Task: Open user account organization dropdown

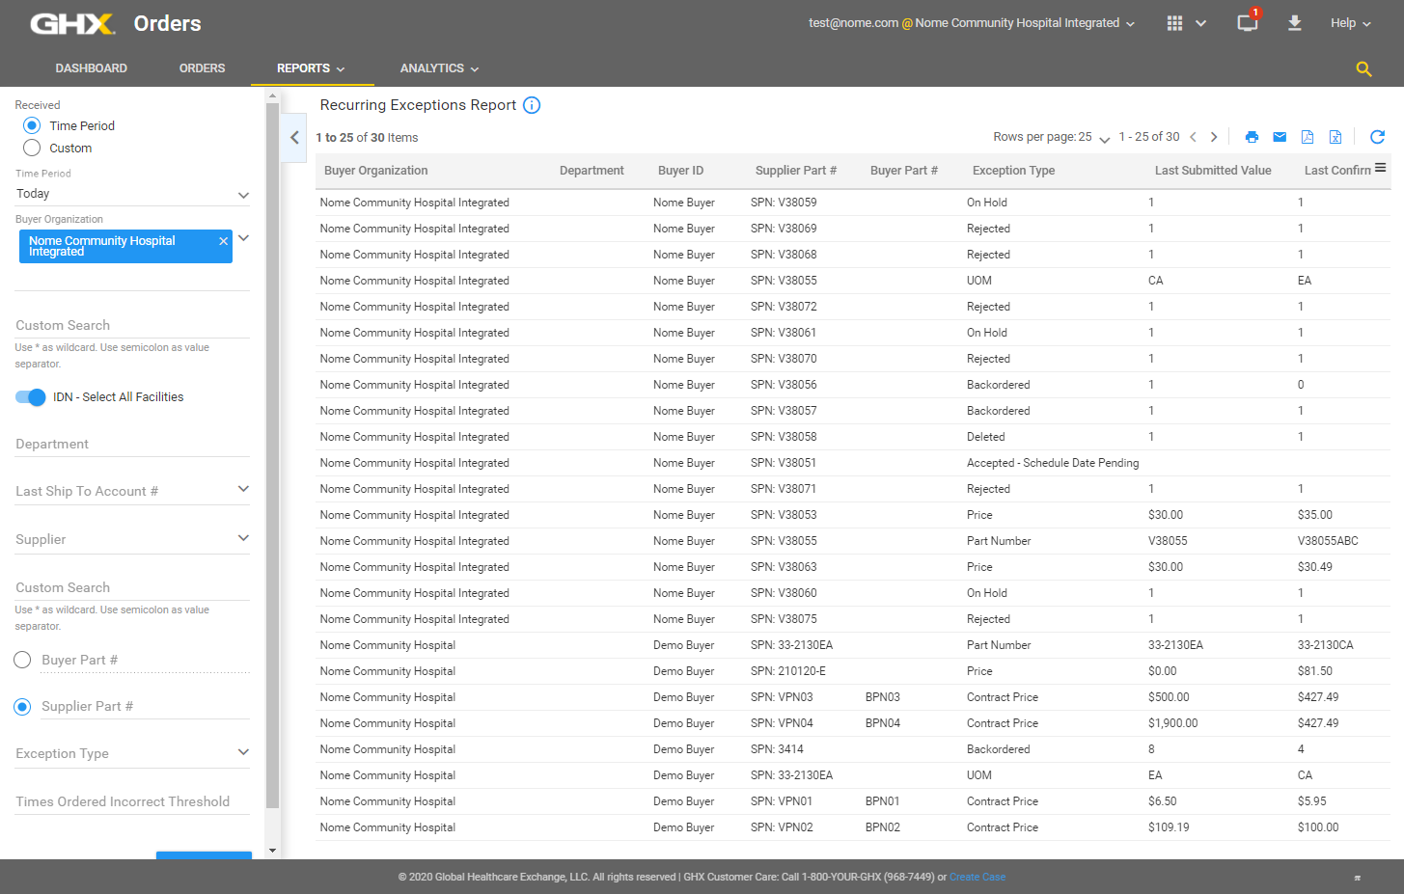Action: (x=972, y=23)
